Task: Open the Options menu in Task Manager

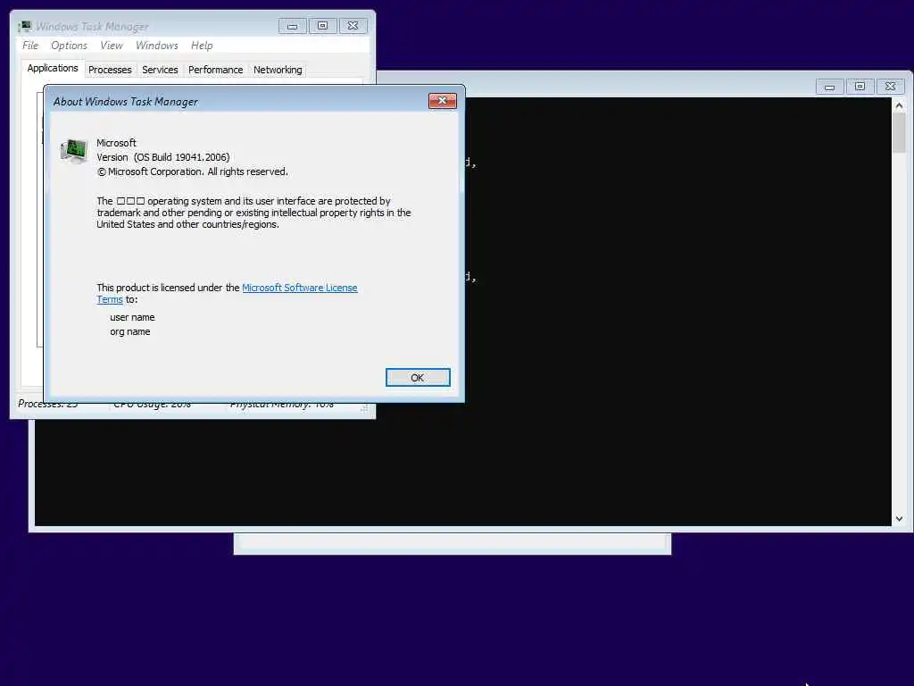Action: [69, 45]
